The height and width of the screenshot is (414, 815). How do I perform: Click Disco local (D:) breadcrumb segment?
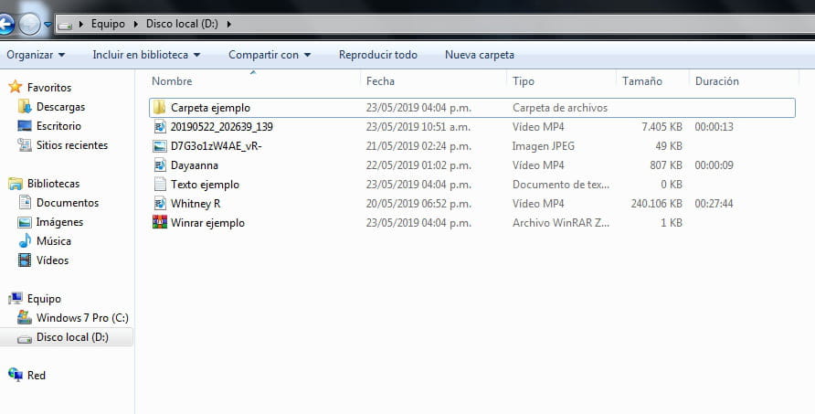pyautogui.click(x=182, y=24)
